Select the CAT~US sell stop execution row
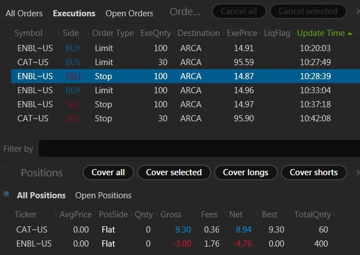The height and width of the screenshot is (255, 360). click(180, 119)
